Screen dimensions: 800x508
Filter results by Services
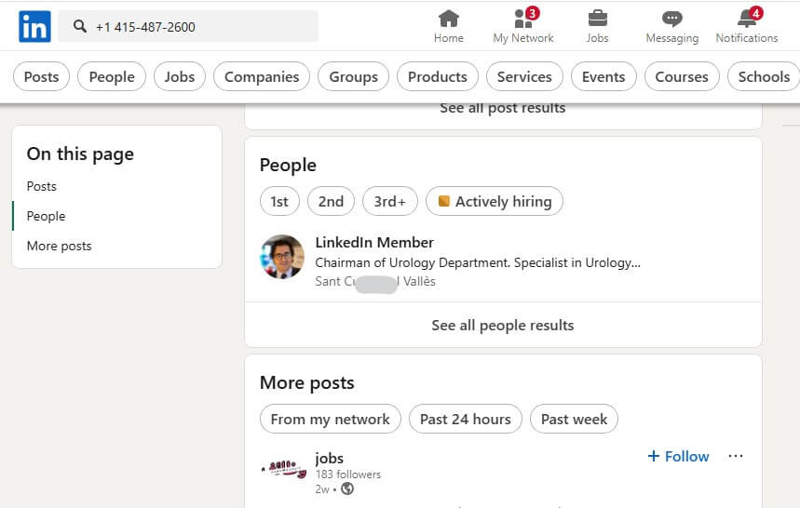point(524,76)
